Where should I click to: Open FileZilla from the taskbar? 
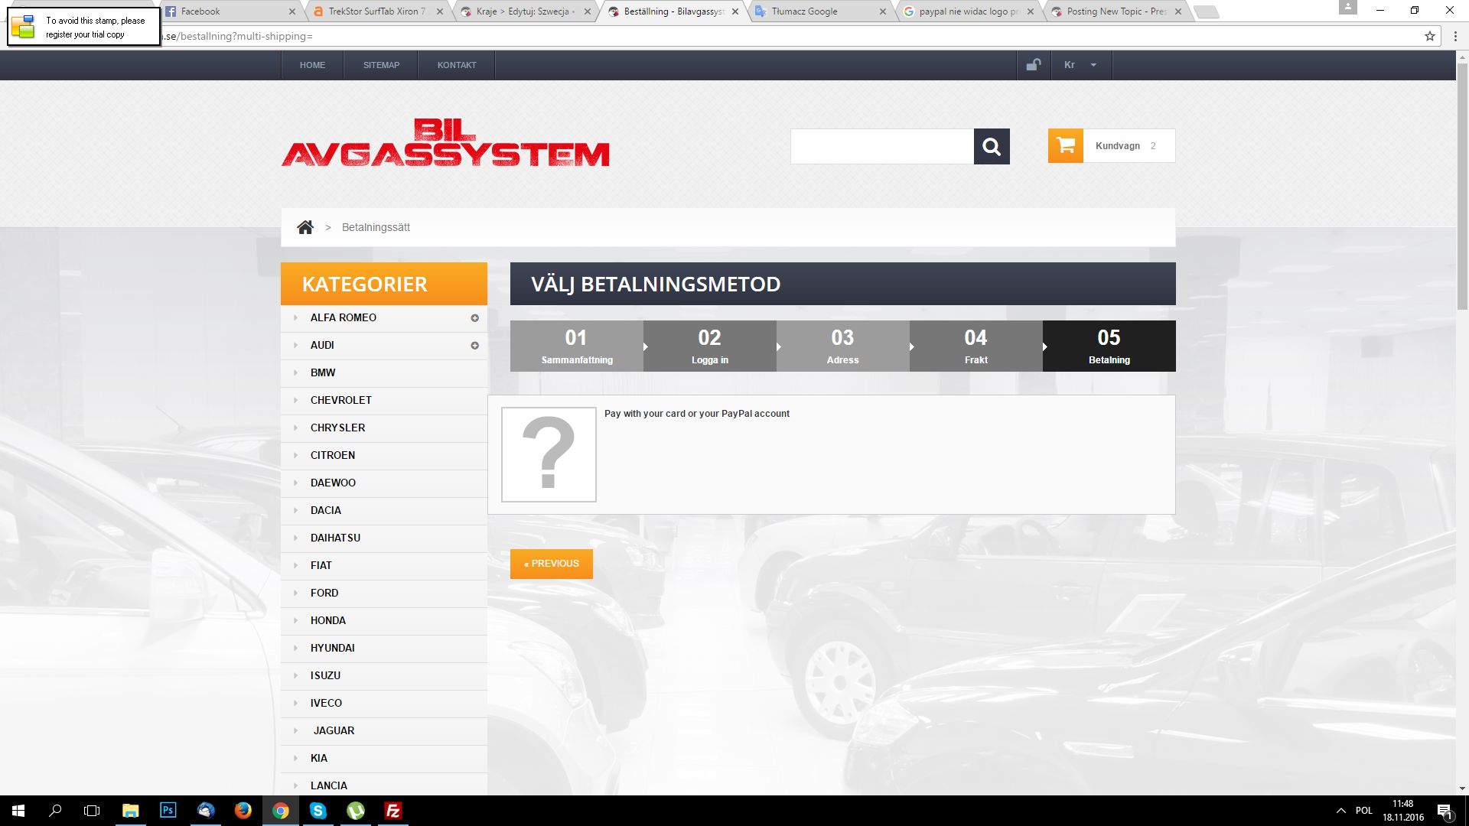[392, 811]
